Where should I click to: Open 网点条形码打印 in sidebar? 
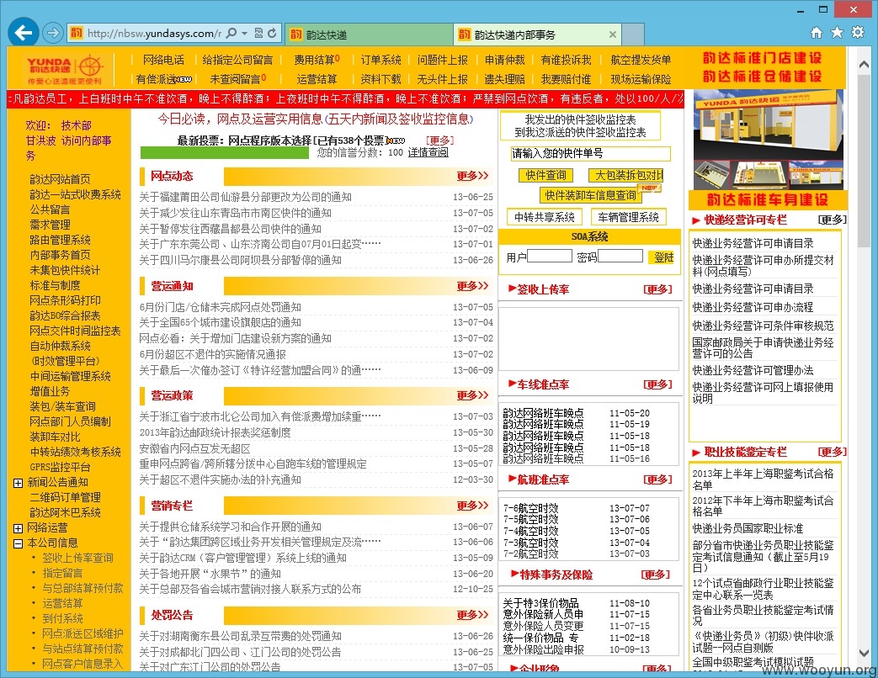tap(65, 300)
